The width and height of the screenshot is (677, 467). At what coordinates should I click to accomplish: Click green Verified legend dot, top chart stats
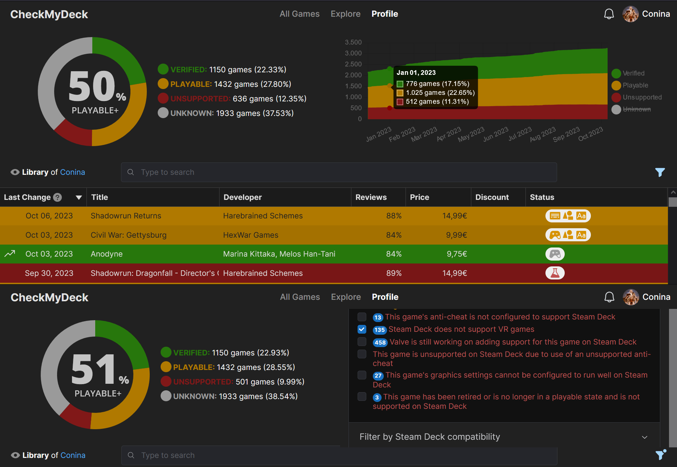[163, 69]
